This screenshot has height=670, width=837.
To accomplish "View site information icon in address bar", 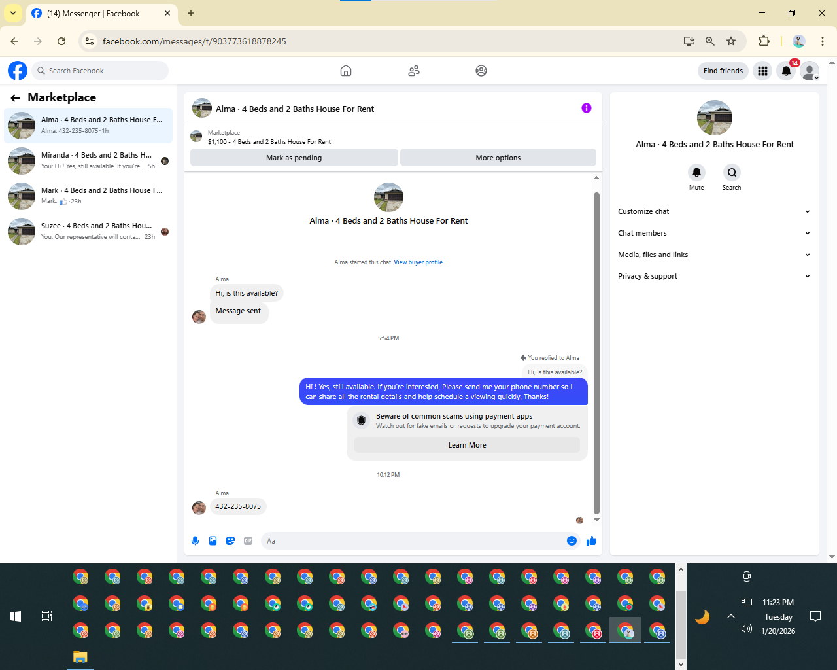I will click(90, 41).
